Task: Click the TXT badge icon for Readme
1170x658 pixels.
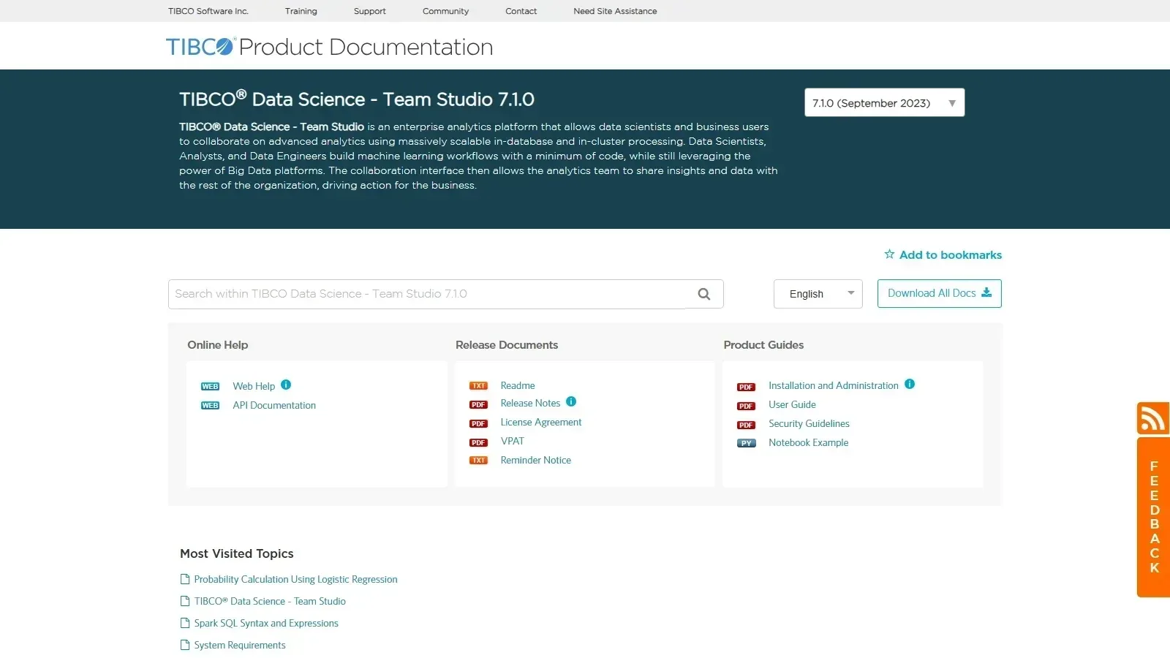Action: tap(478, 386)
